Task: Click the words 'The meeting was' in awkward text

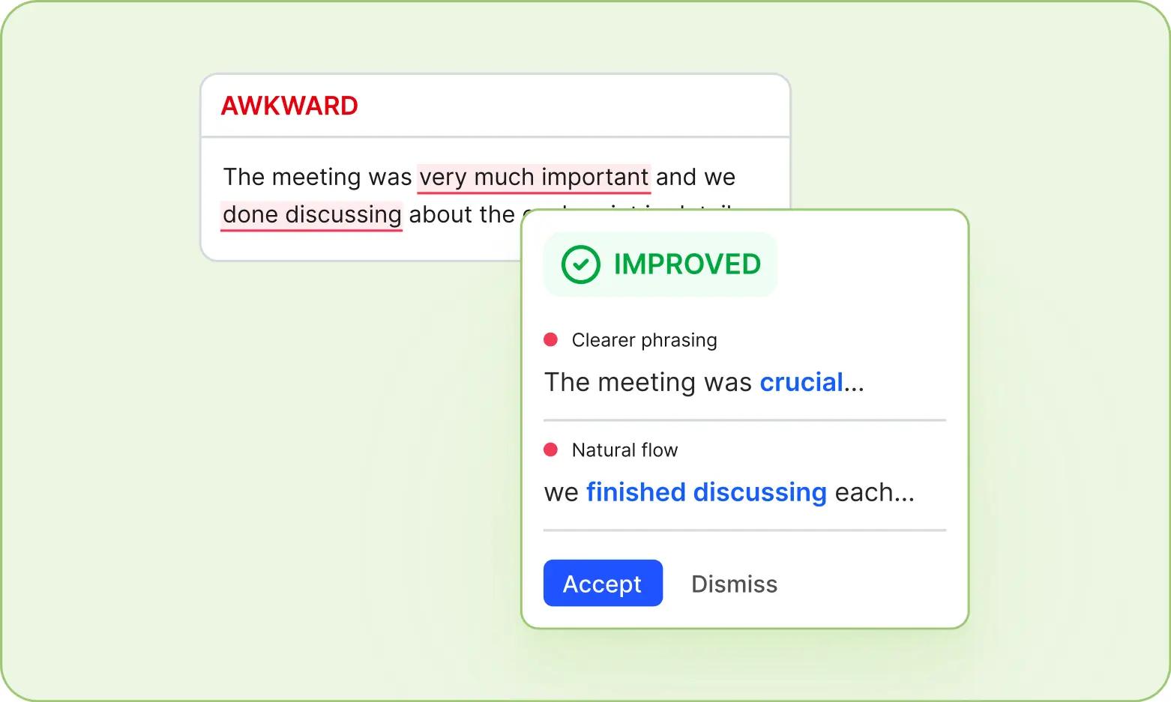Action: tap(318, 177)
